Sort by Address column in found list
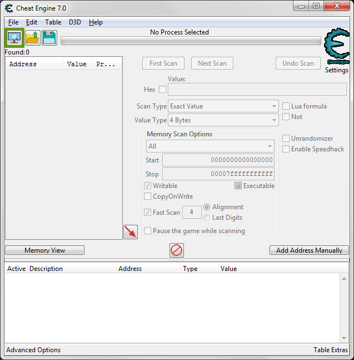The width and height of the screenshot is (354, 360). coord(34,64)
